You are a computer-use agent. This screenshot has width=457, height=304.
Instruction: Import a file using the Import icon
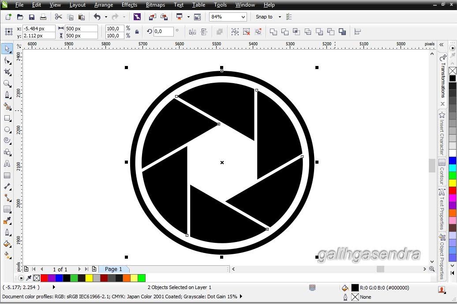pyautogui.click(x=153, y=17)
